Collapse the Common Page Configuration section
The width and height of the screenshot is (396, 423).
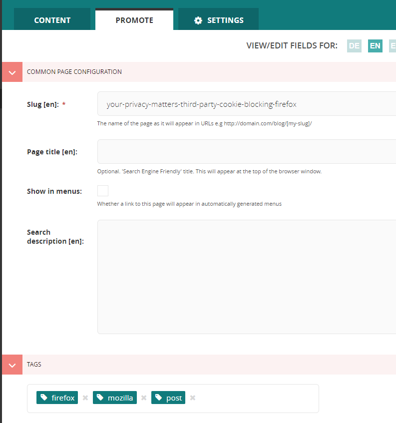[12, 72]
